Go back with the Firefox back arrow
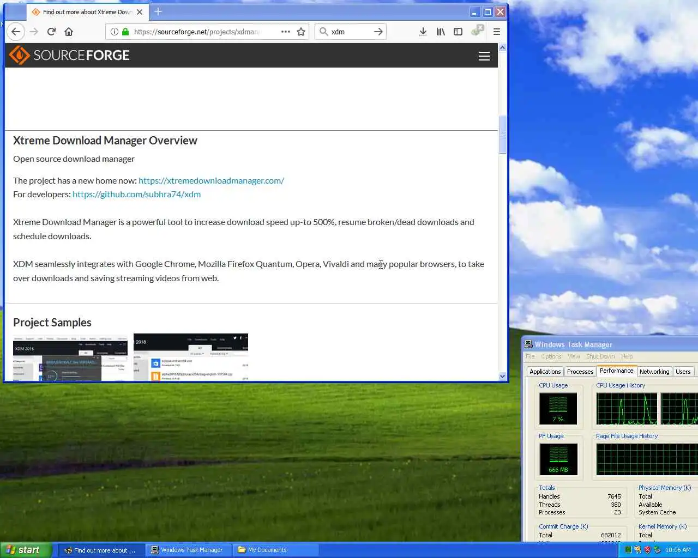Screen dimensions: 698x558 point(16,32)
